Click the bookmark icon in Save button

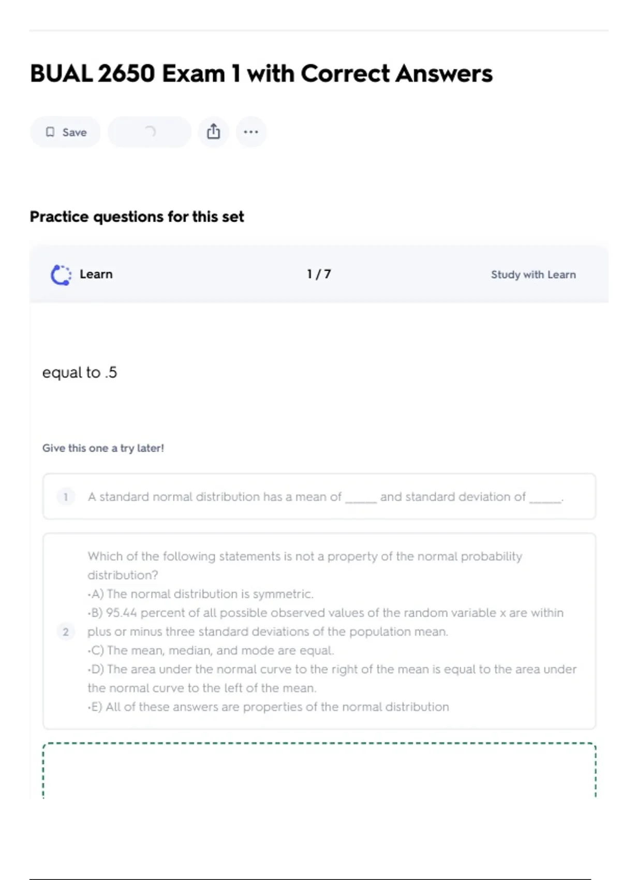coord(50,132)
